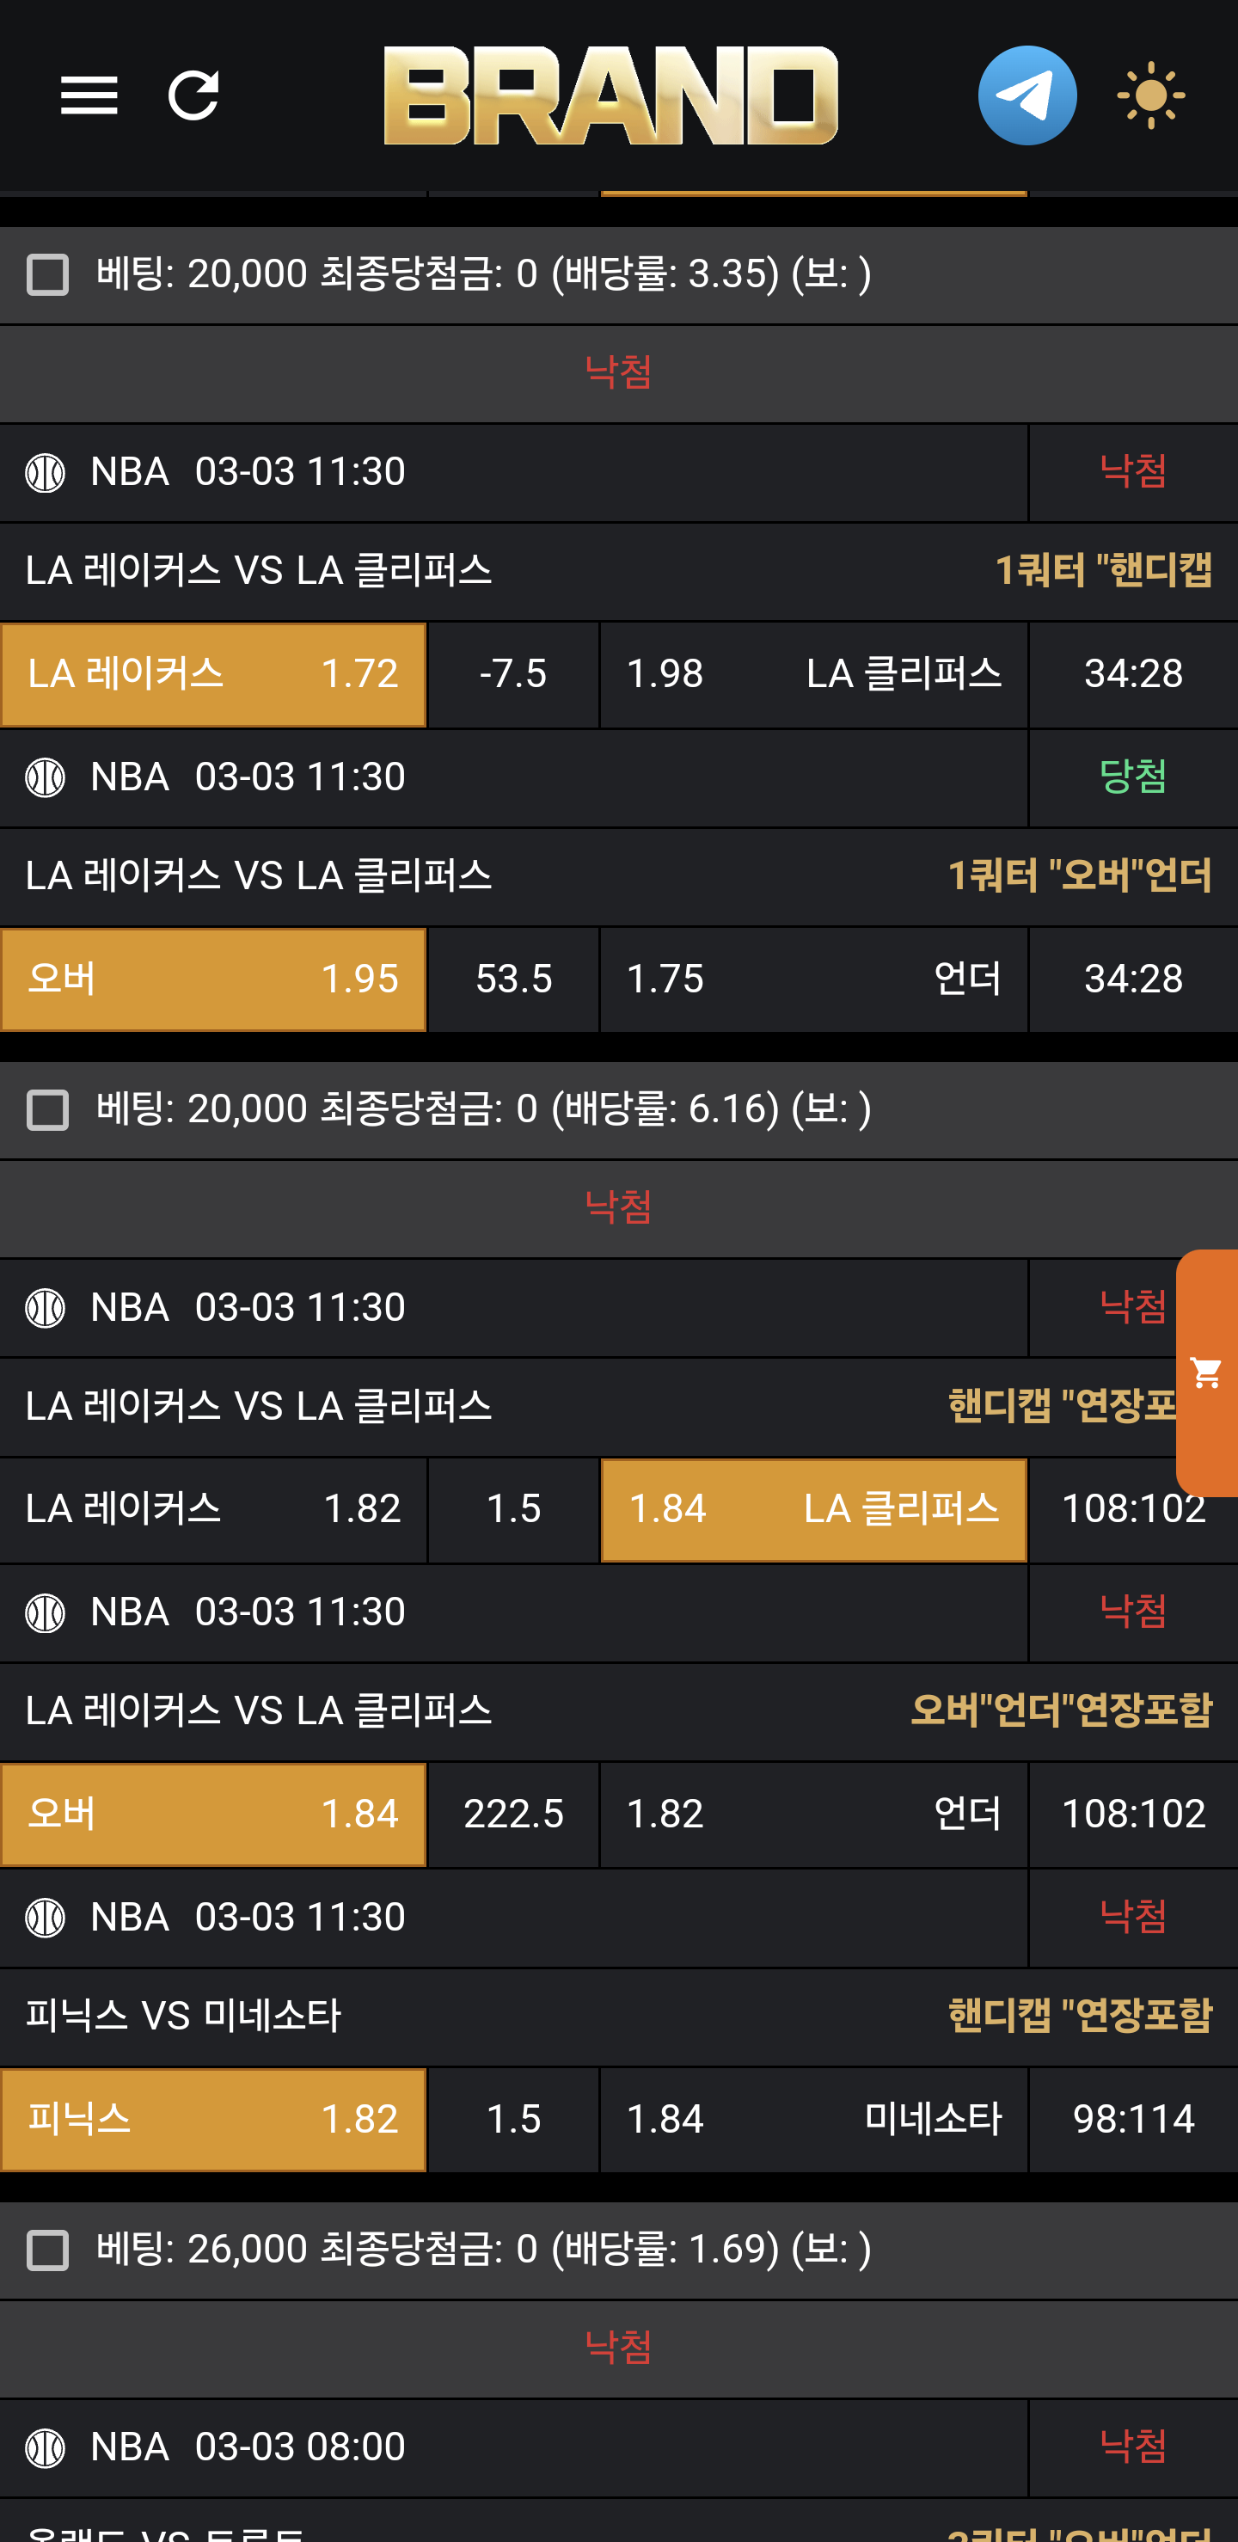Toggle light mode sun icon
This screenshot has height=2542, width=1238.
tap(1151, 95)
